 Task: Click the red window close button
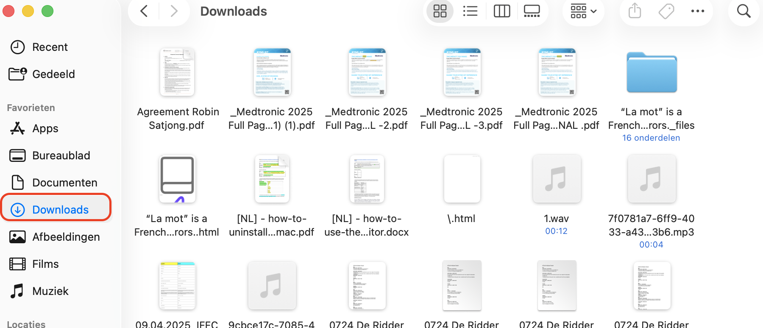8,11
